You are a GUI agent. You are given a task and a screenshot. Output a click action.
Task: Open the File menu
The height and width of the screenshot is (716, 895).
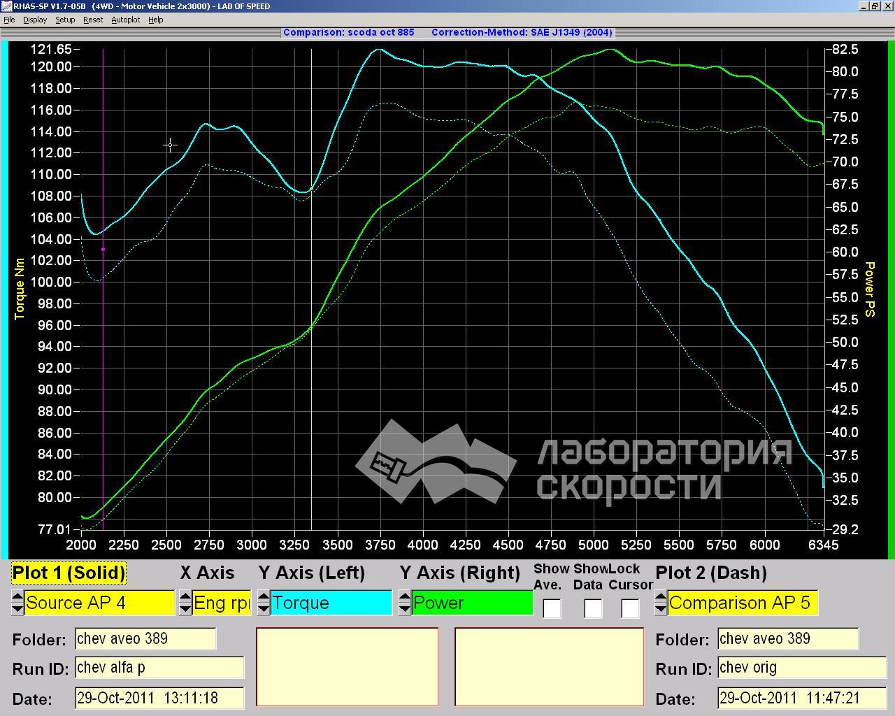click(x=9, y=20)
